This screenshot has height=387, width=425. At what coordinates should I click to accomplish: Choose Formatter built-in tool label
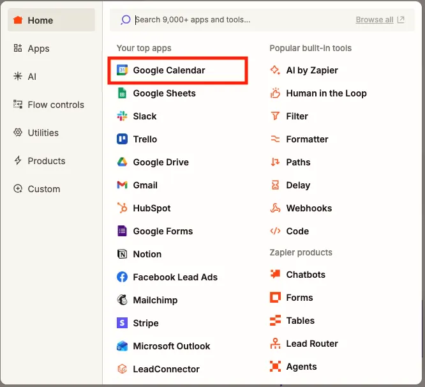coord(307,139)
